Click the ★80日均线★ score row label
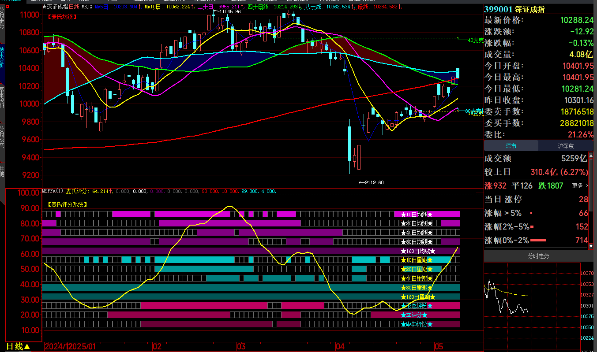 click(416, 242)
